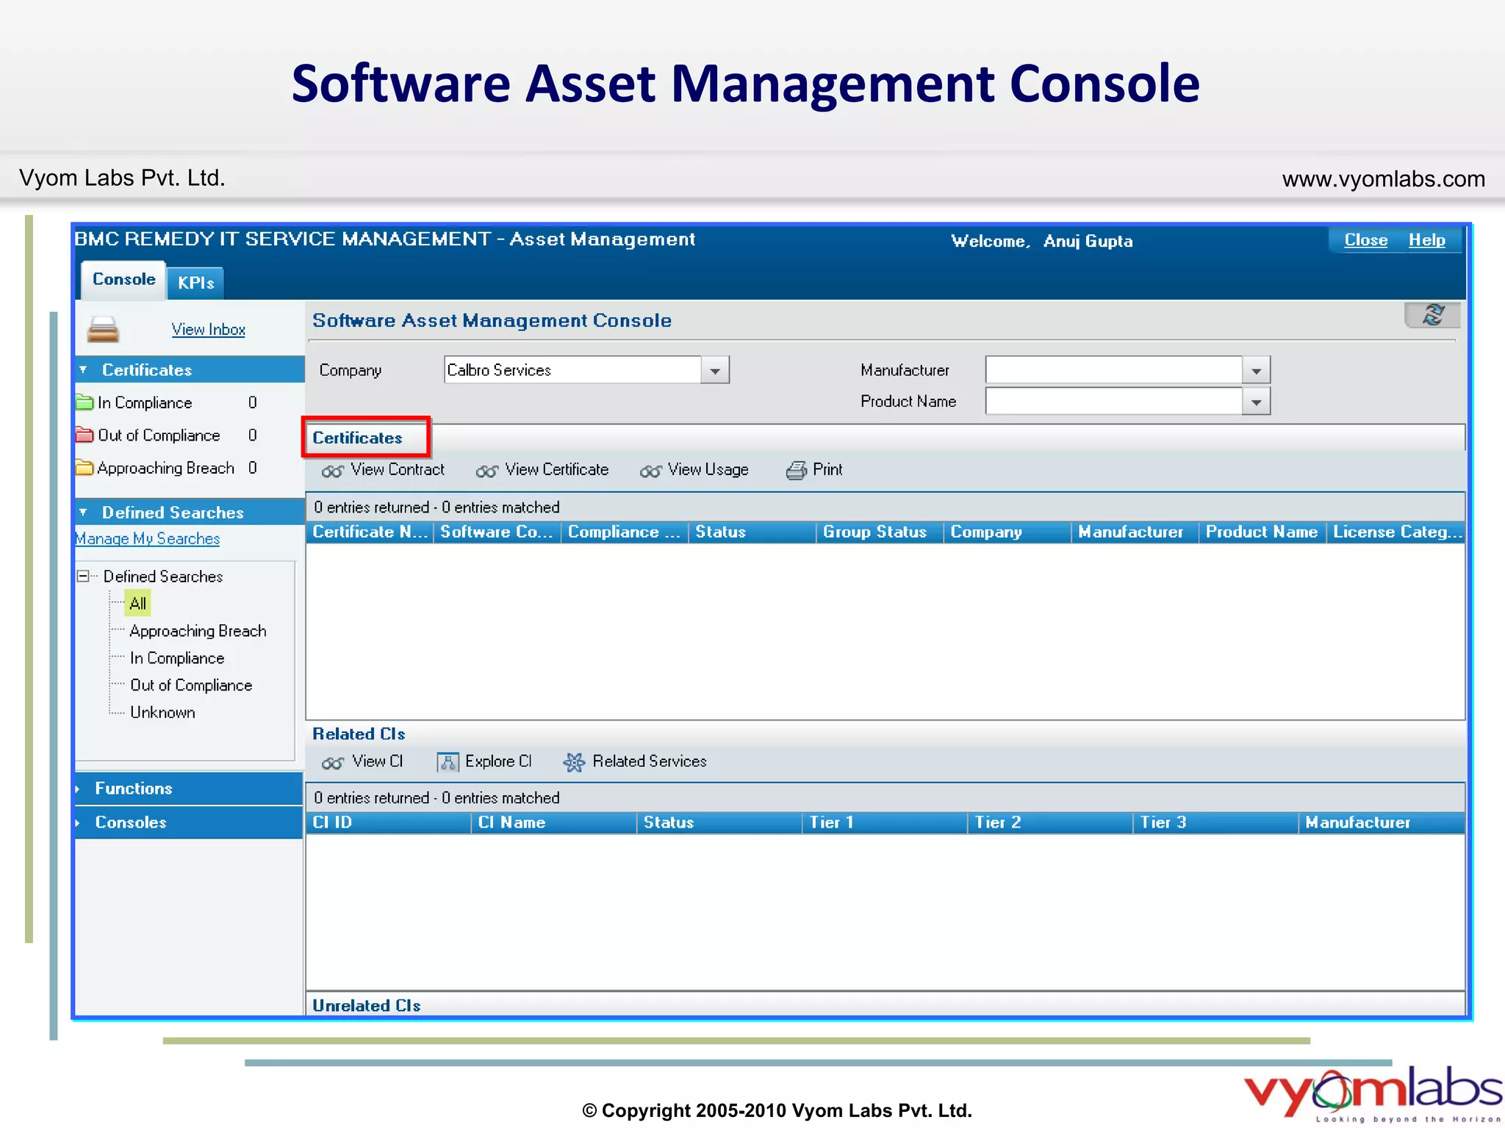This screenshot has width=1505, height=1128.
Task: Click the Approaching Breach yellow folder icon
Action: 85,467
